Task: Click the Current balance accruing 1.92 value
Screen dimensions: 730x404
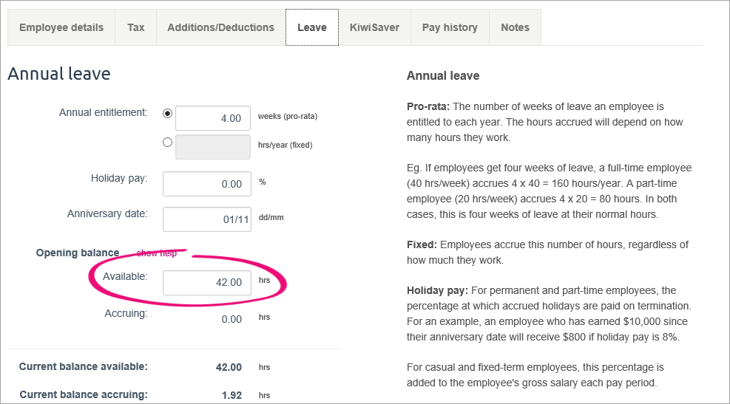Action: [231, 395]
